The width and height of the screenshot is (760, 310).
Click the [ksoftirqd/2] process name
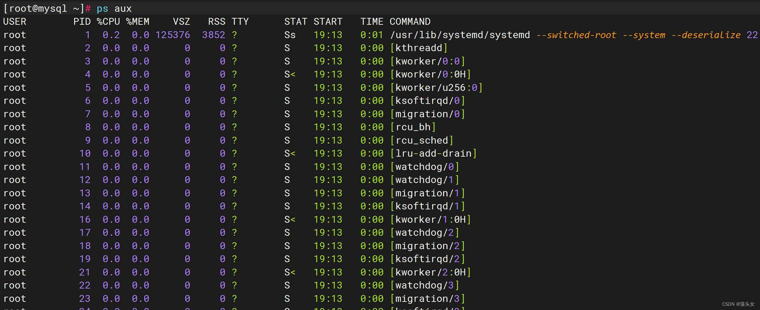[x=428, y=259]
